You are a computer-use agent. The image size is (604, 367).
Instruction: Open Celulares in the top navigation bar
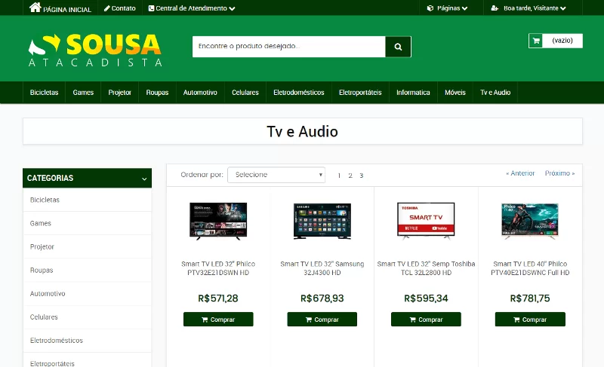(245, 93)
